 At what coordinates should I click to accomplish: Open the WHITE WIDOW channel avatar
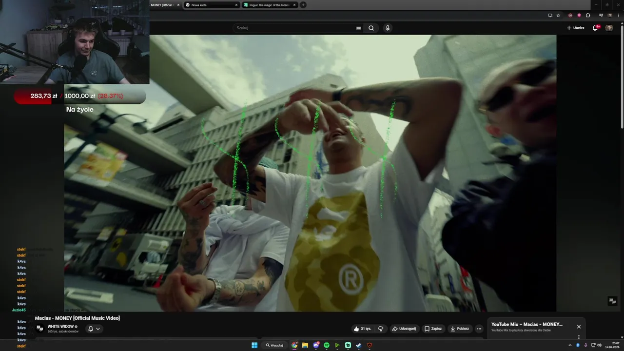[39, 328]
